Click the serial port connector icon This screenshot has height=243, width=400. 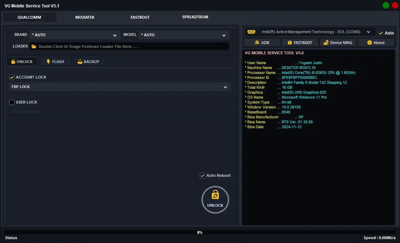251,32
